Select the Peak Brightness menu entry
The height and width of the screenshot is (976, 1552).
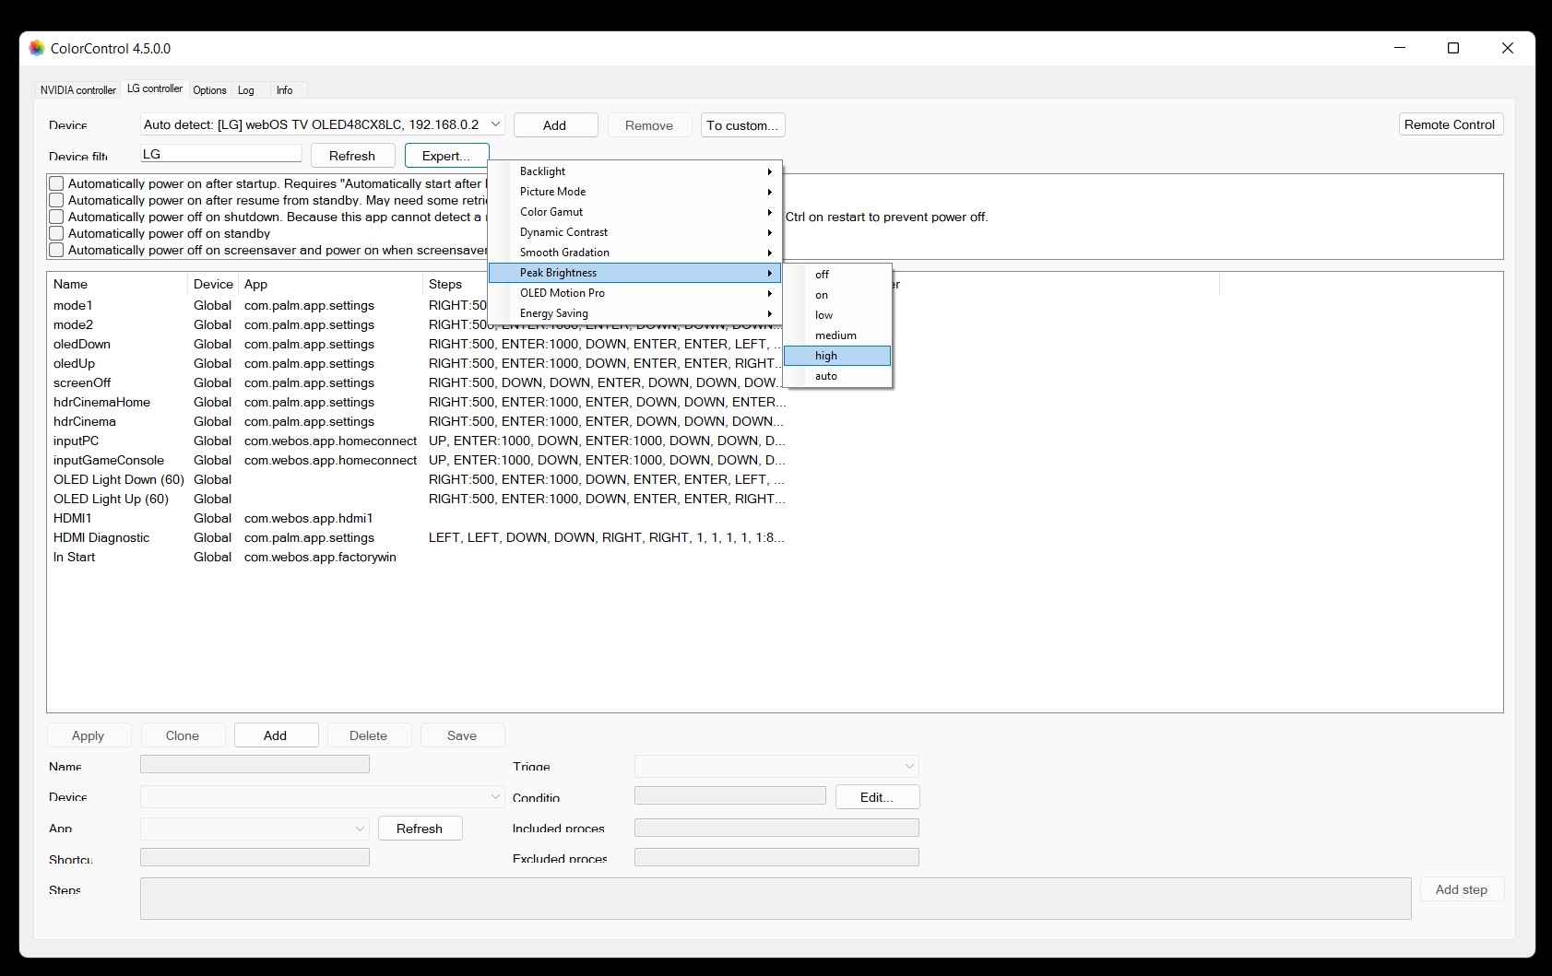(x=635, y=273)
